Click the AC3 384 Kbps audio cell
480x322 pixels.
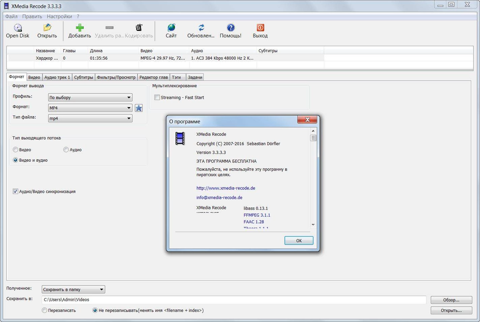pos(222,58)
